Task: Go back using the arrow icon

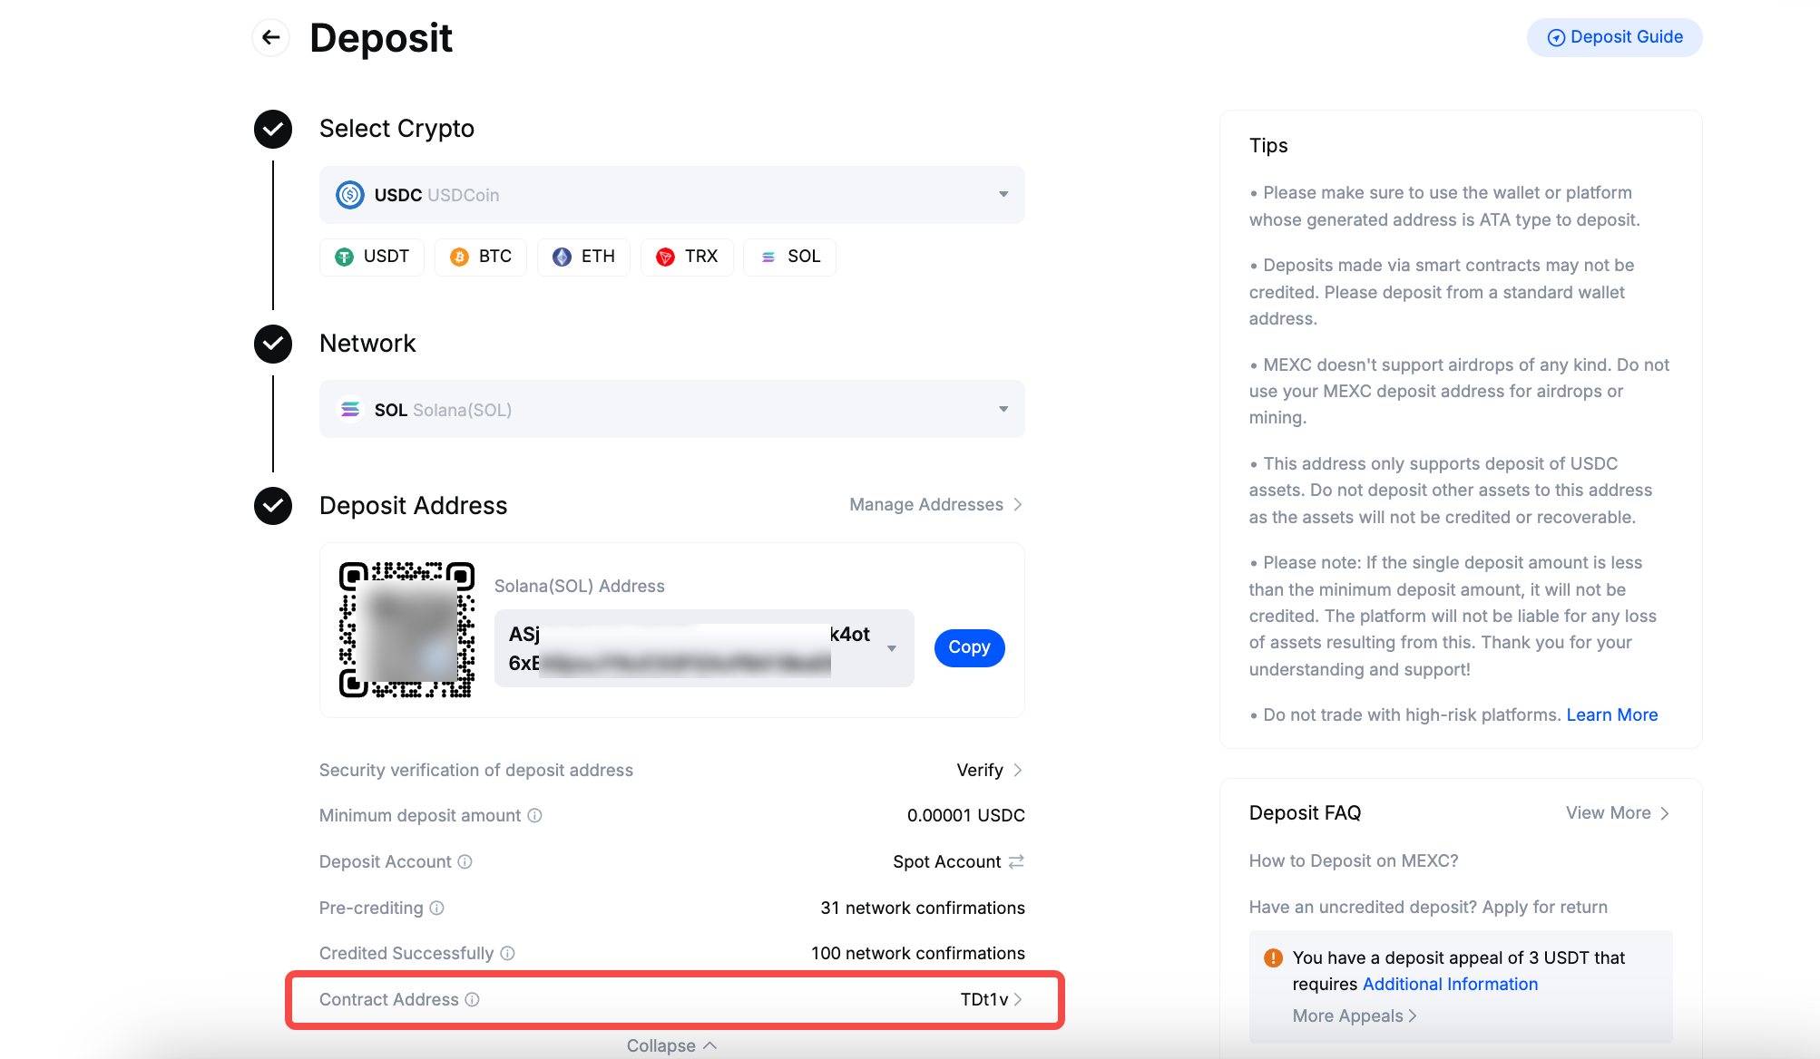Action: (270, 37)
